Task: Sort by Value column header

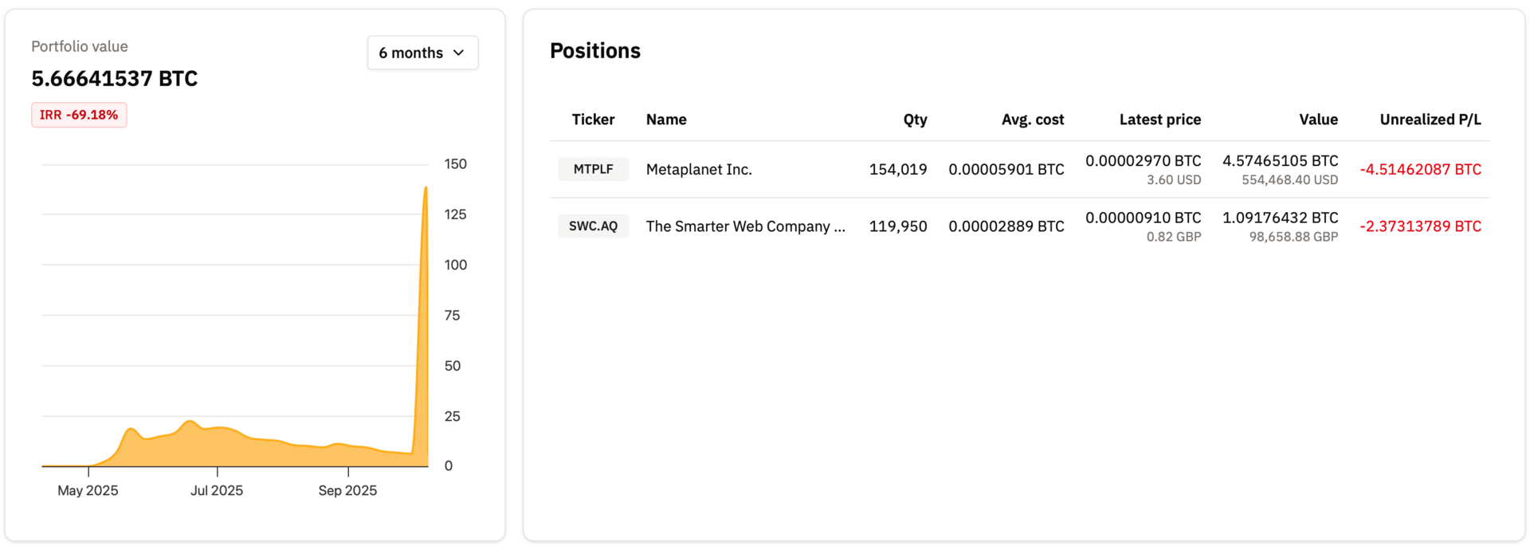Action: pyautogui.click(x=1318, y=120)
